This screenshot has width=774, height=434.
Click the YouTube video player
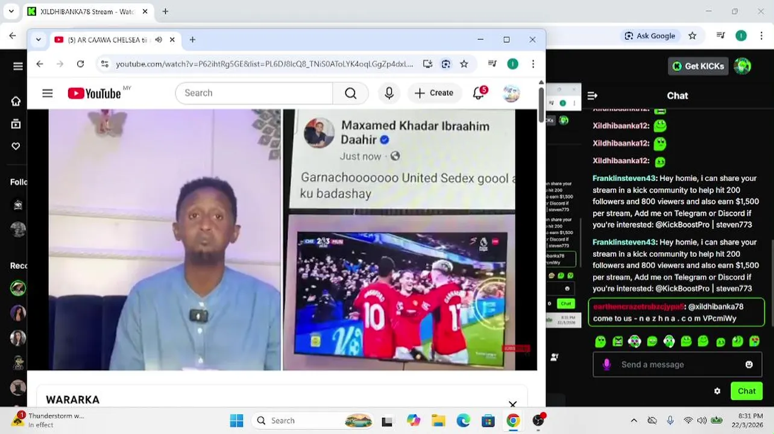point(282,239)
